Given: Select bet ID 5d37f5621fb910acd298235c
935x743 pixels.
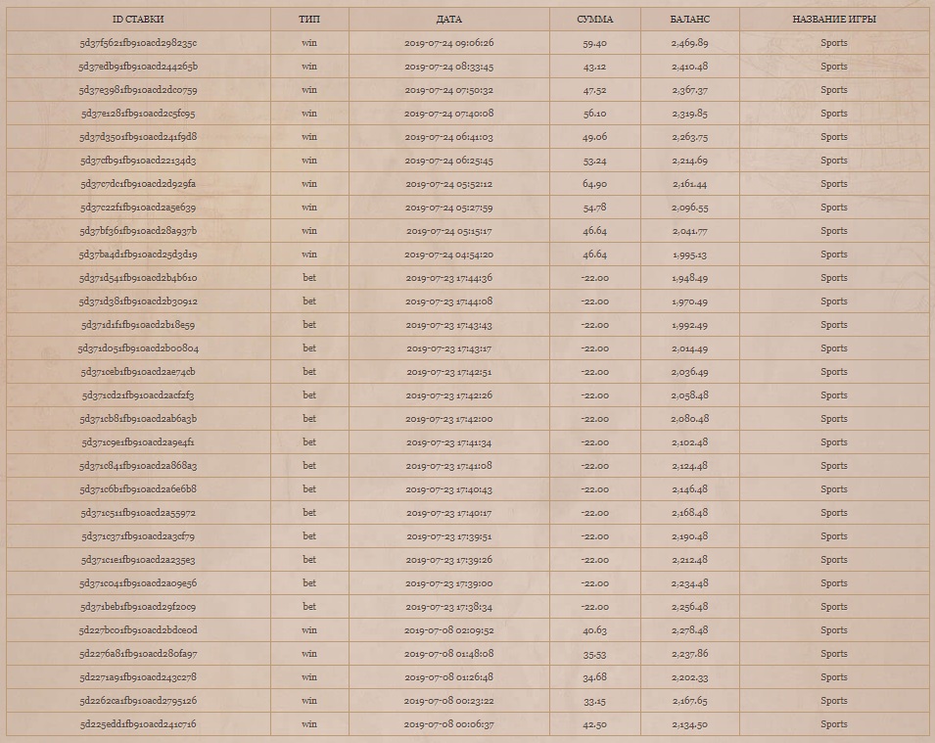Looking at the screenshot, I should click(x=138, y=43).
